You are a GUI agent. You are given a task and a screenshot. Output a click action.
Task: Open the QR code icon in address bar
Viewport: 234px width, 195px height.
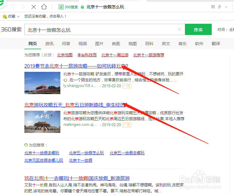tap(213, 7)
